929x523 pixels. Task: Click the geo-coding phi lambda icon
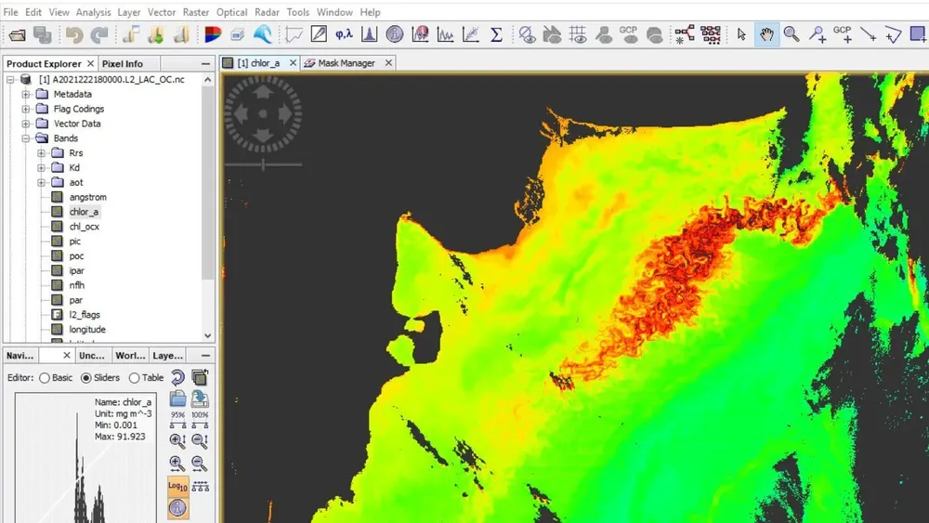coord(344,35)
